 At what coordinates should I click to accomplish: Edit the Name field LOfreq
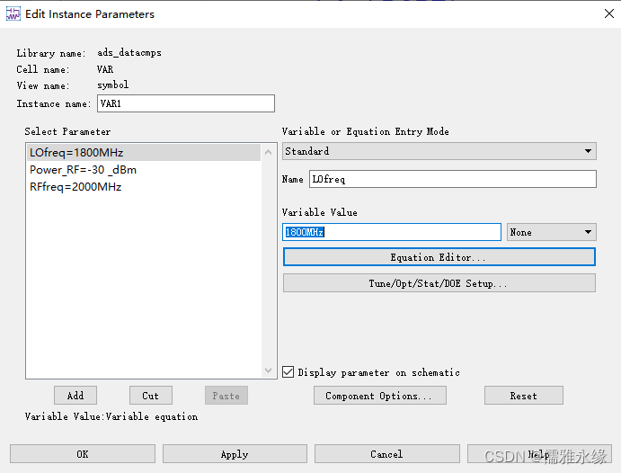pos(453,179)
